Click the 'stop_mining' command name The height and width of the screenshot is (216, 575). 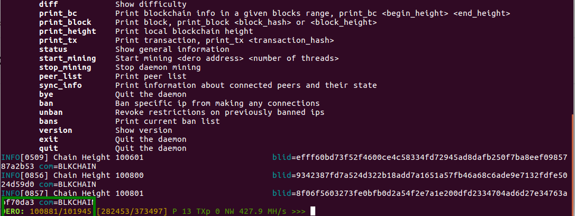point(65,67)
